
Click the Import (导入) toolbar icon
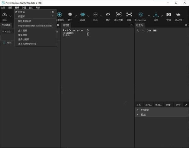pos(5,15)
